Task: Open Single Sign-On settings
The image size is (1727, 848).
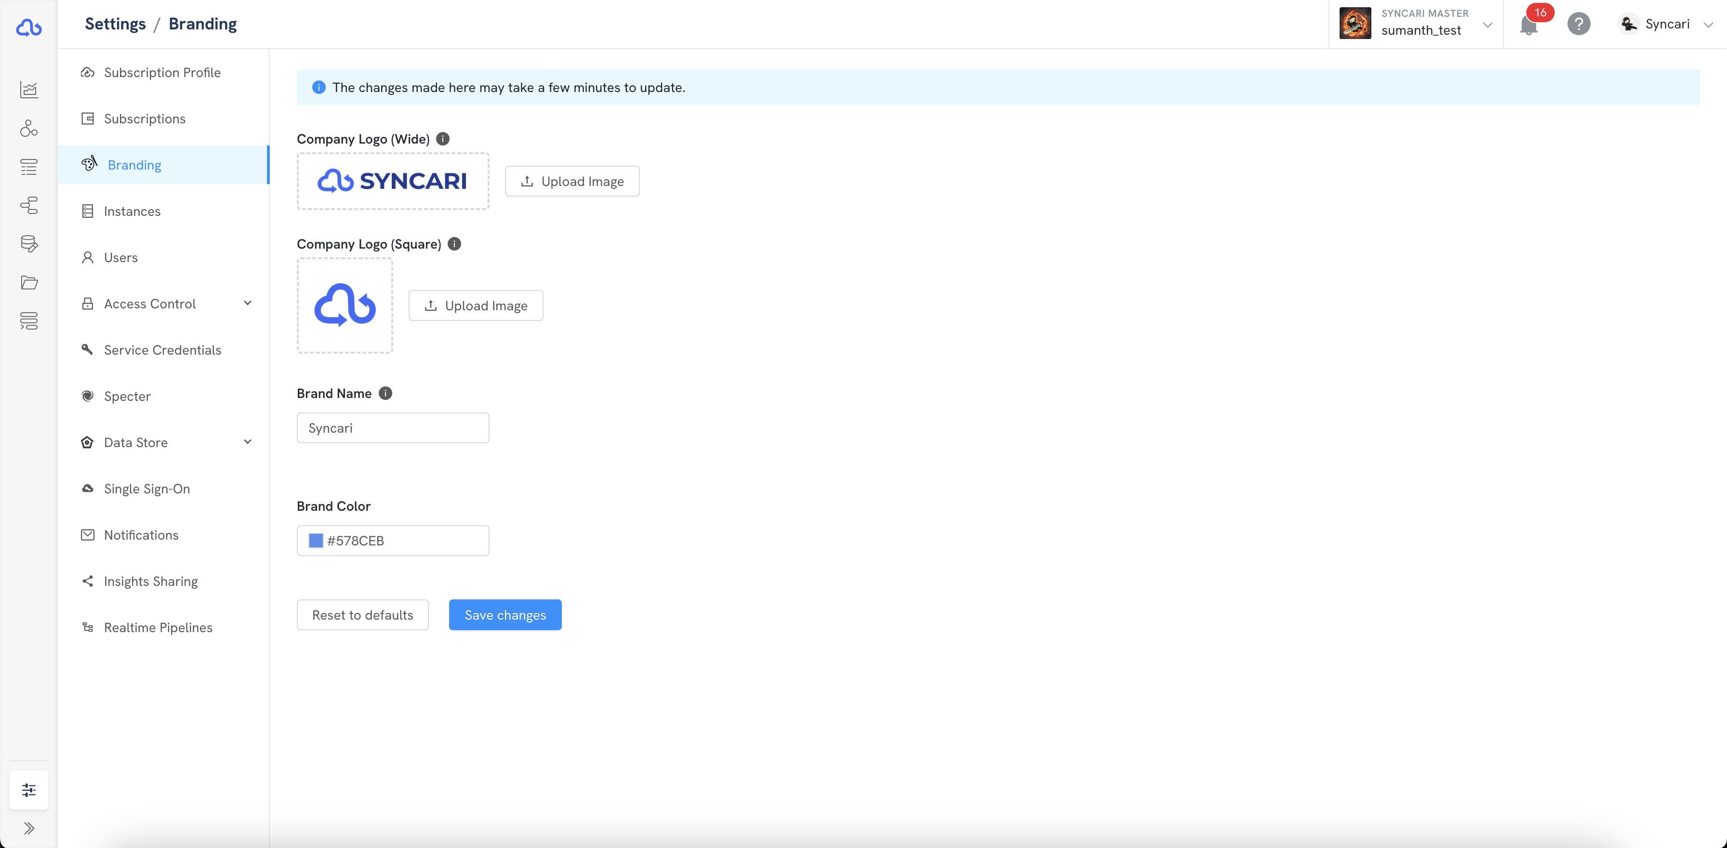Action: pyautogui.click(x=163, y=489)
